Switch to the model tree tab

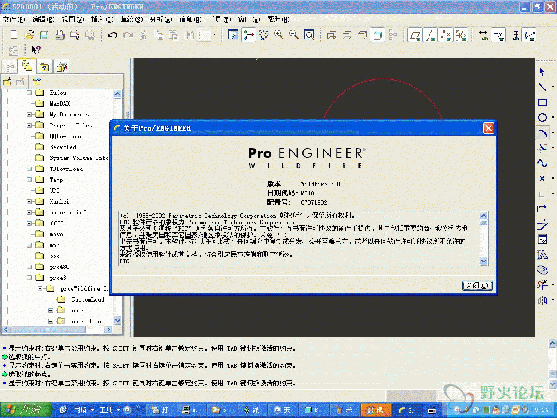click(10, 66)
